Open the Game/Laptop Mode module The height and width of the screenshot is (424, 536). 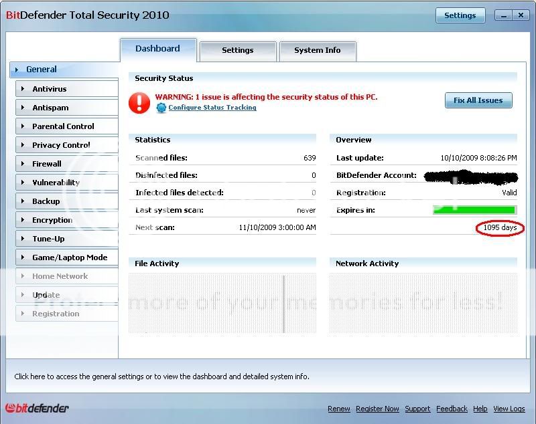coord(67,257)
